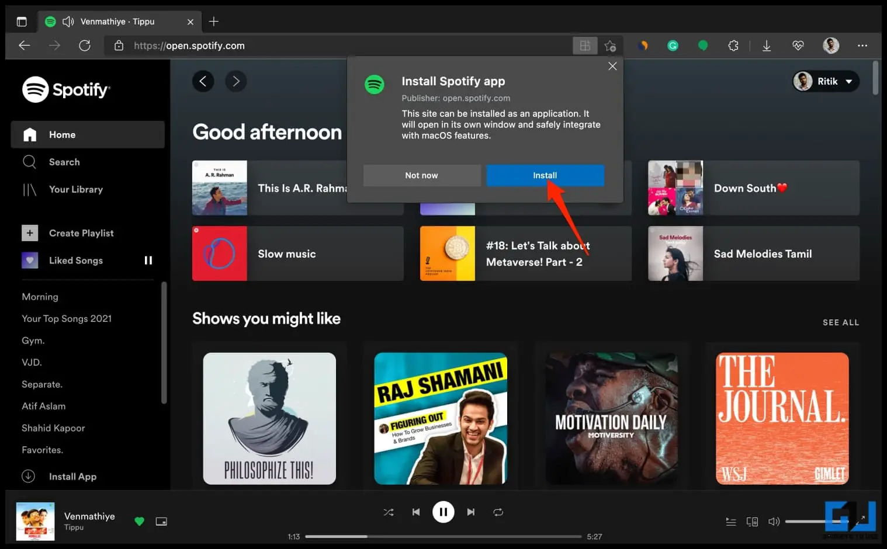This screenshot has height=549, width=887.
Task: Open the browser performance heart icon
Action: click(x=798, y=46)
